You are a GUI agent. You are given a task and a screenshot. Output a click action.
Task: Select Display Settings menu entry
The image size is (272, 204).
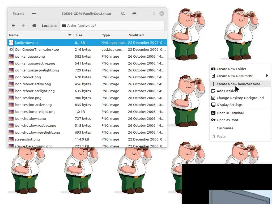point(240,105)
